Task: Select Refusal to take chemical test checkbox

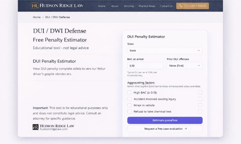Action: click(x=130, y=112)
